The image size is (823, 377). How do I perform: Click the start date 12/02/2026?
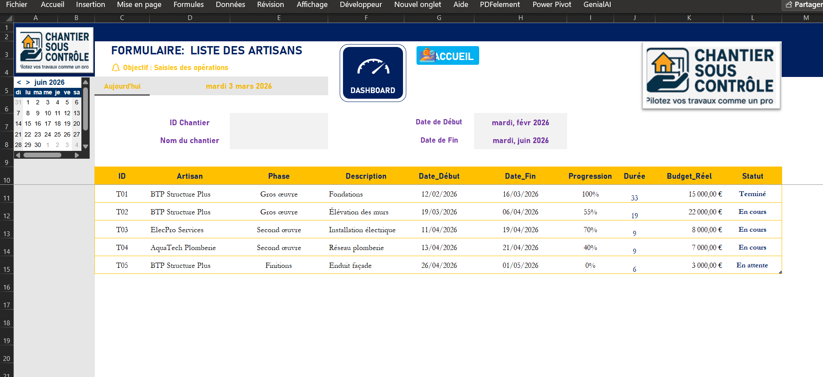tap(439, 194)
